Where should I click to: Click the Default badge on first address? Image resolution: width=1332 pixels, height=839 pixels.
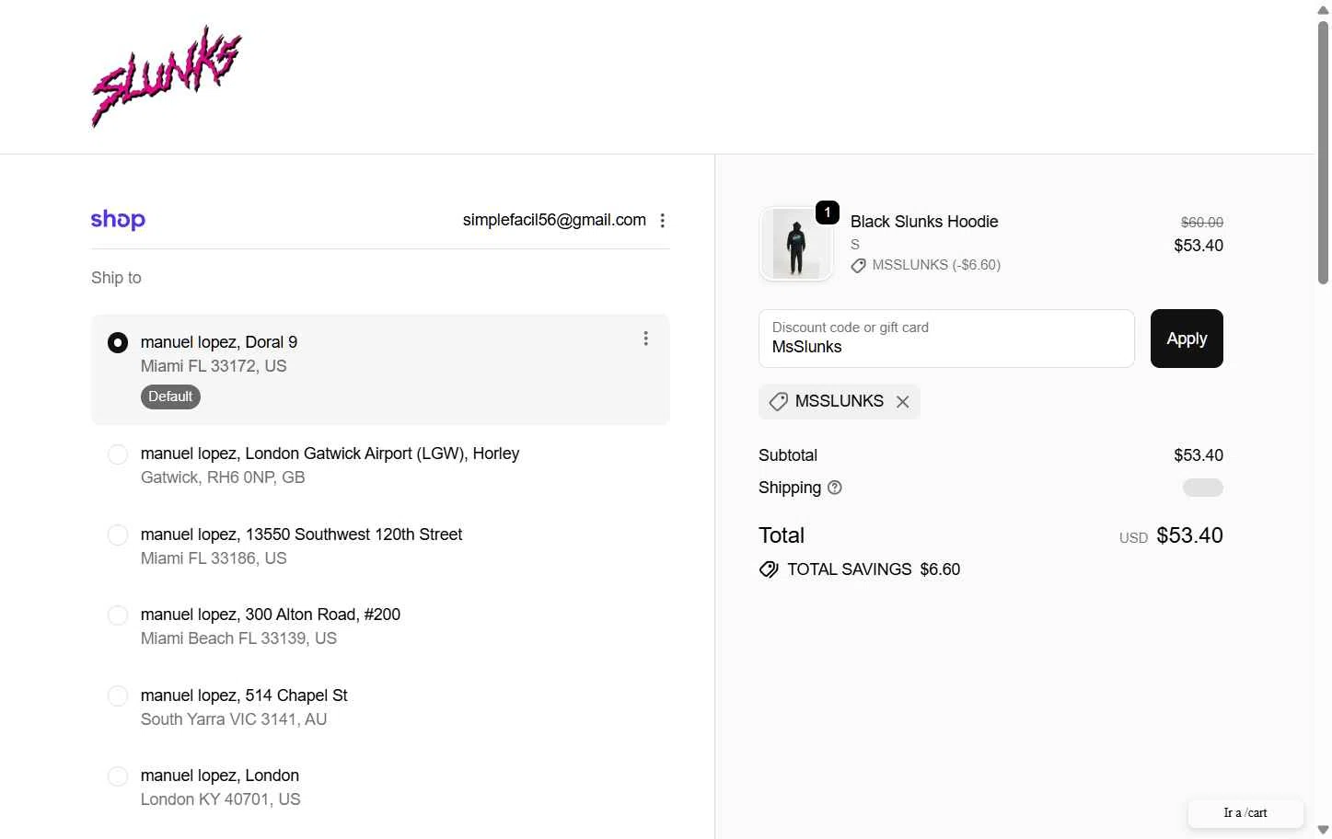click(170, 397)
